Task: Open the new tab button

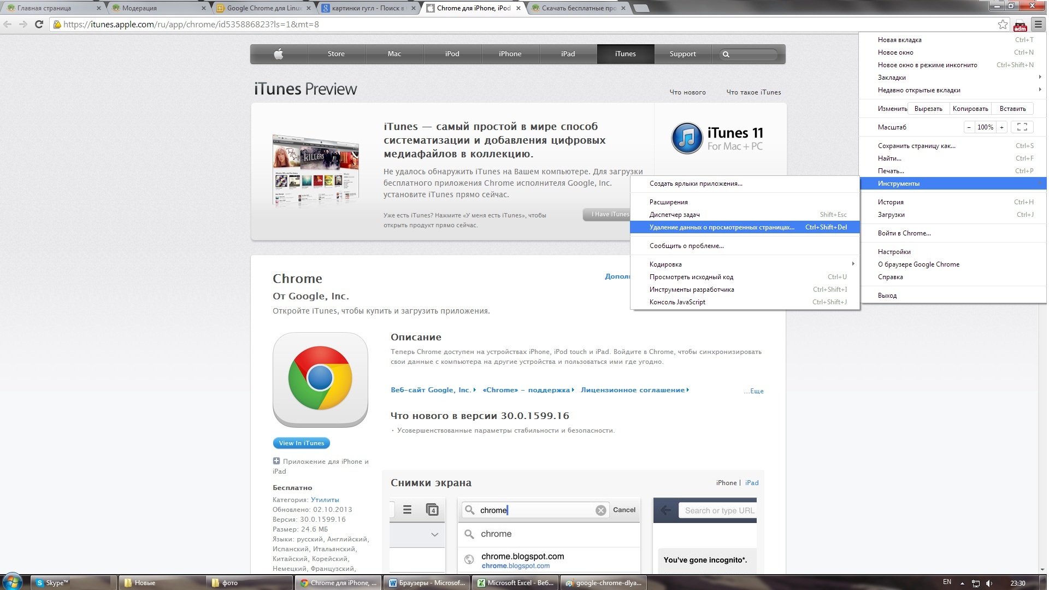Action: [x=642, y=8]
